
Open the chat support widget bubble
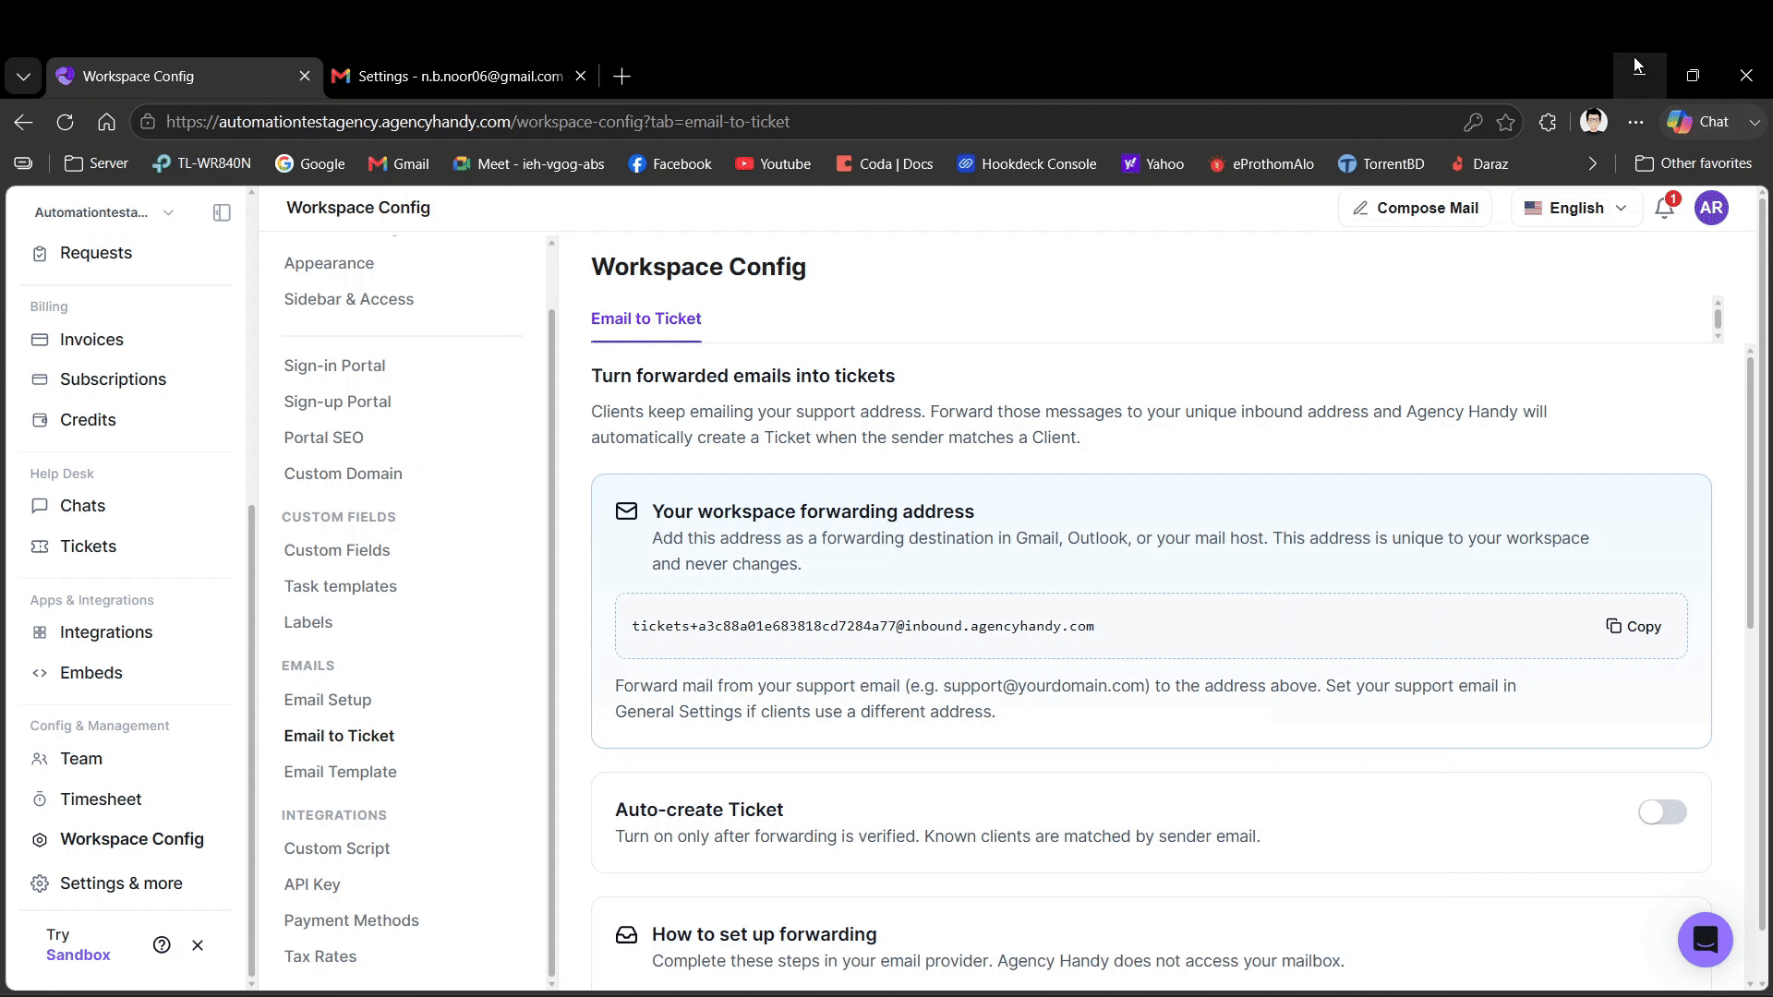click(1705, 940)
